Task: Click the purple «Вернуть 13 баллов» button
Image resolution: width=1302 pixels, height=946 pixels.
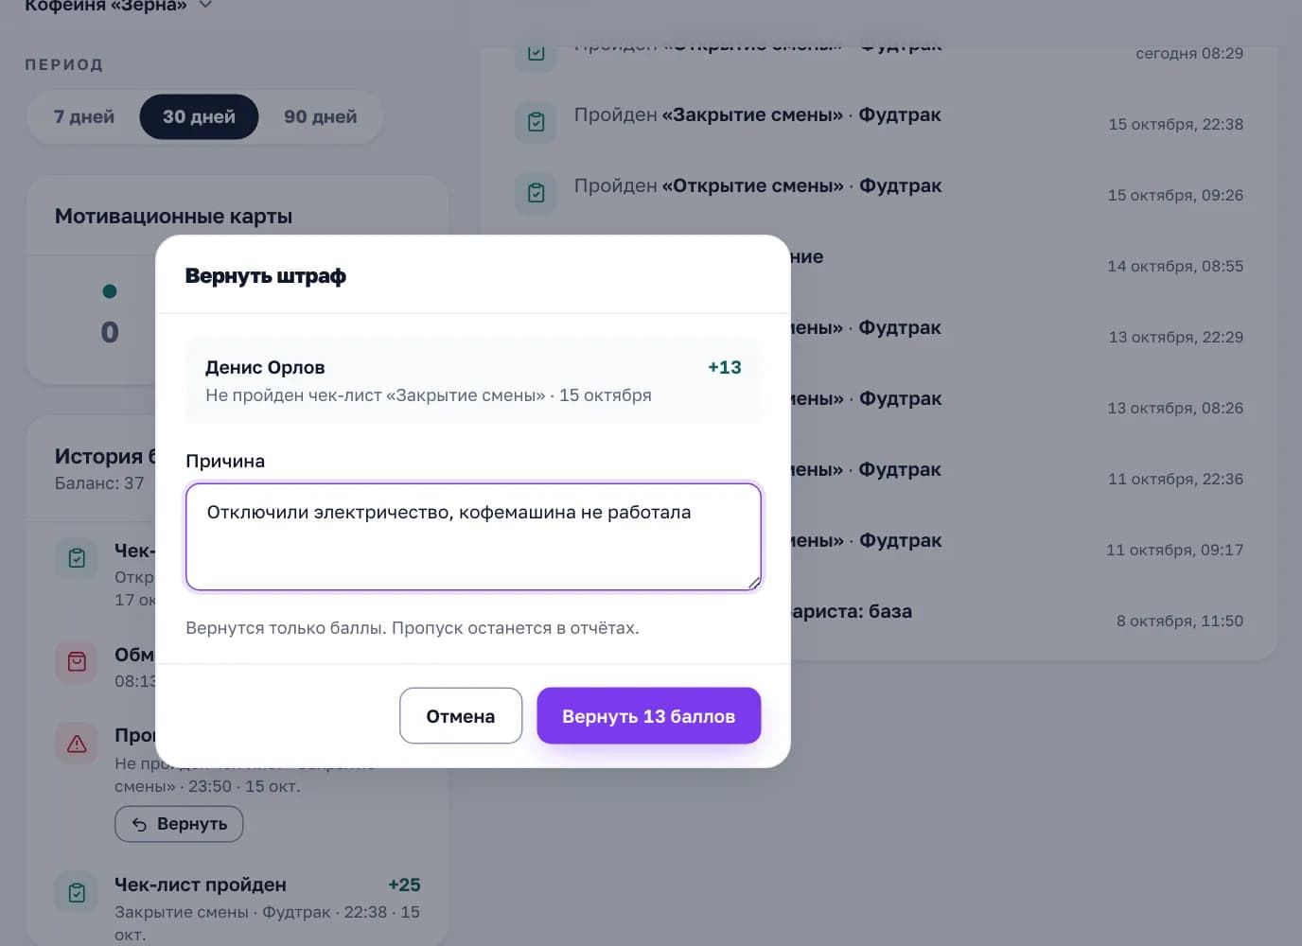Action: [648, 715]
